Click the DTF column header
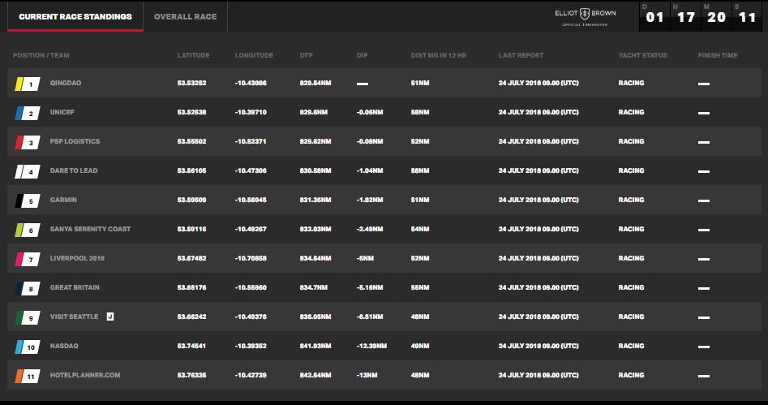768x405 pixels. pyautogui.click(x=306, y=55)
